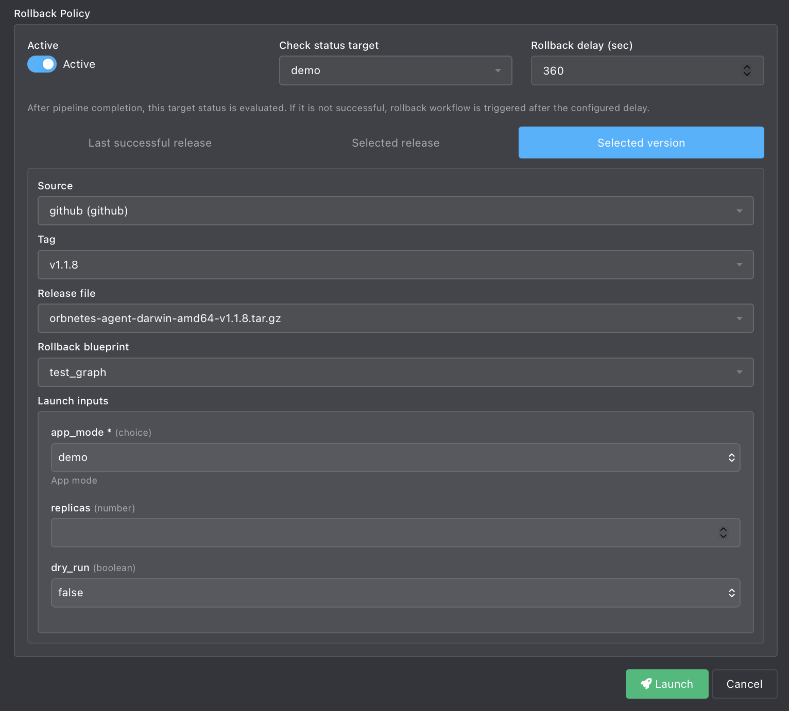This screenshot has height=711, width=789.
Task: Click the chevron on the Release file dropdown
Action: [740, 318]
